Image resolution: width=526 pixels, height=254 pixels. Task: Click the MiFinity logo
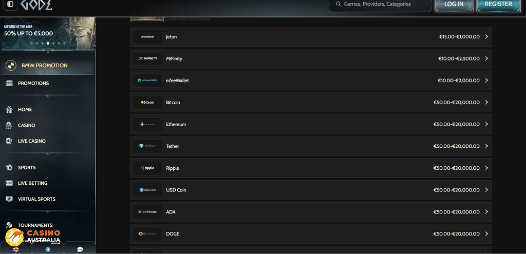pyautogui.click(x=147, y=58)
